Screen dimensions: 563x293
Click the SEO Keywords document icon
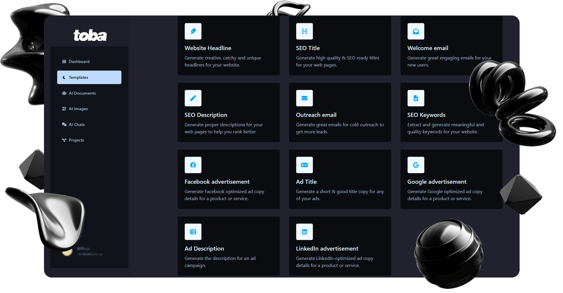pos(416,98)
